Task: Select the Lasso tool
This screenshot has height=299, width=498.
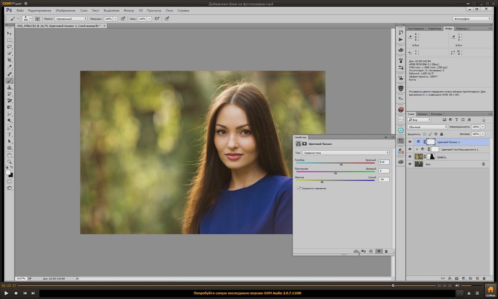Action: pos(9,47)
